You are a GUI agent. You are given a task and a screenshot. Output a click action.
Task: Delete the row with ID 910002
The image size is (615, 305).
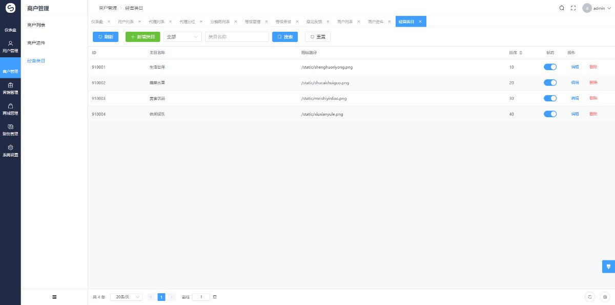[x=593, y=82]
